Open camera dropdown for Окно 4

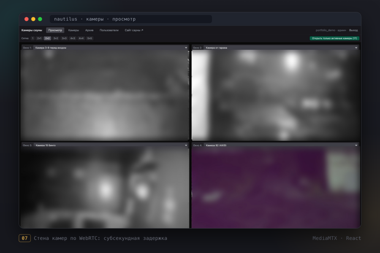281,145
